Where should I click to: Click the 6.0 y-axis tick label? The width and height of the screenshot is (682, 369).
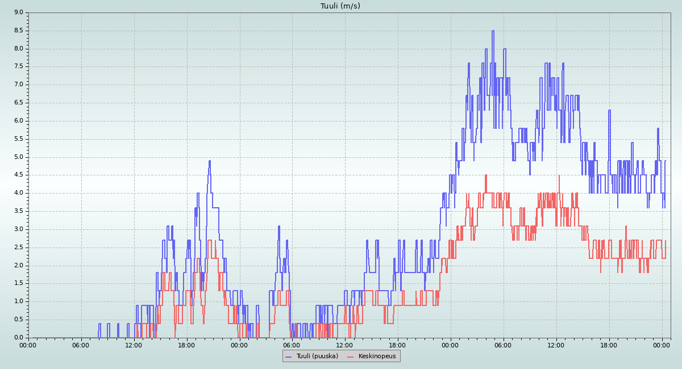click(18, 121)
